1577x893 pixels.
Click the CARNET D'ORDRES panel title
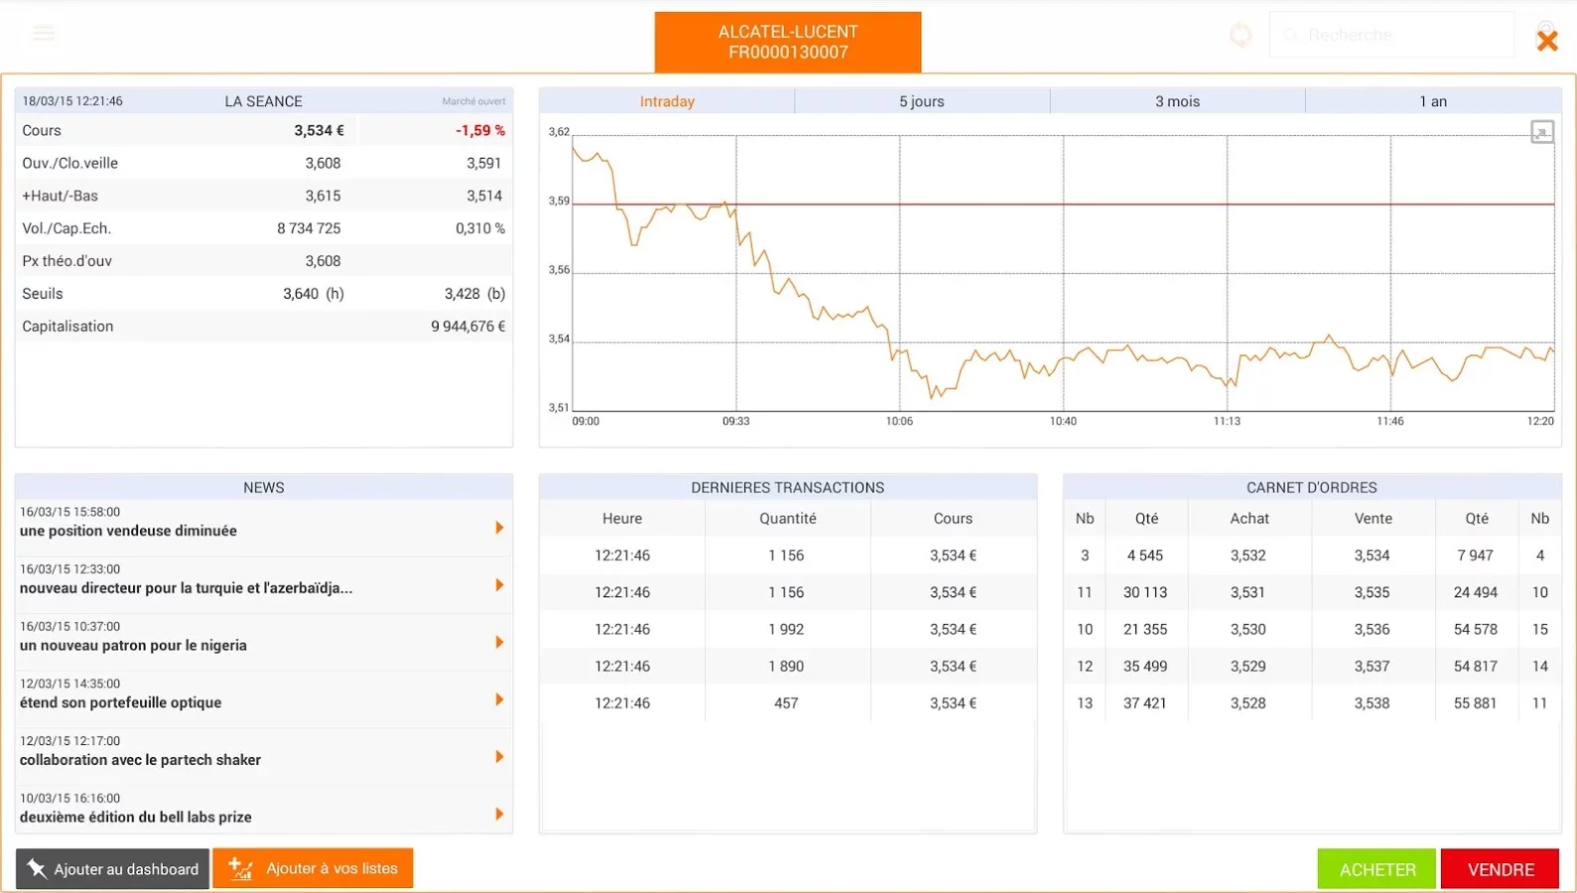[x=1311, y=487]
